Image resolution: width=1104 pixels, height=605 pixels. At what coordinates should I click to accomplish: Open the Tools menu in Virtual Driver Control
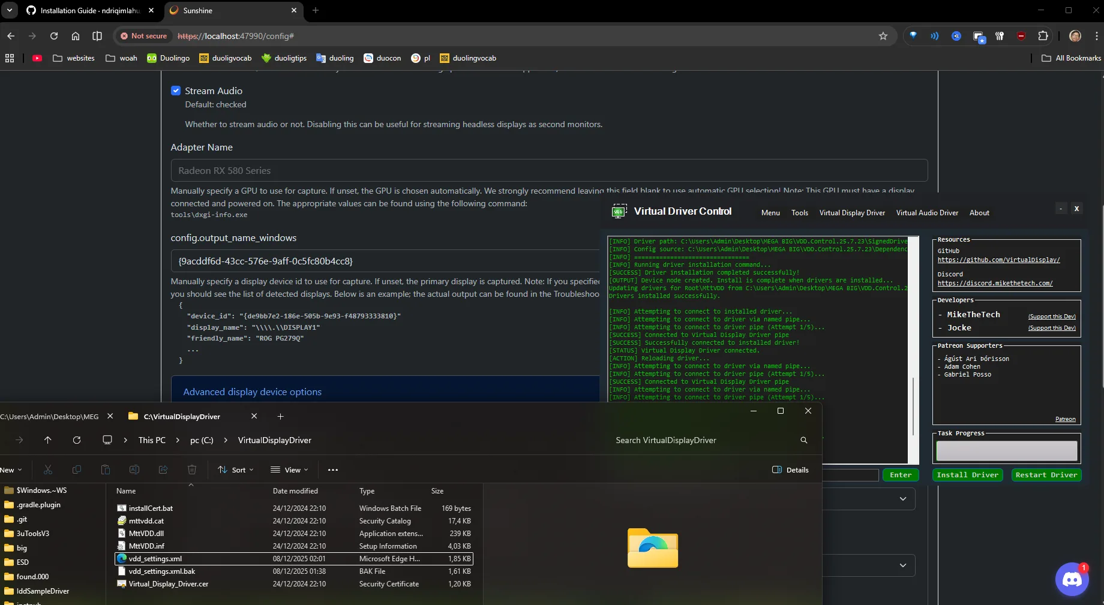pyautogui.click(x=799, y=213)
